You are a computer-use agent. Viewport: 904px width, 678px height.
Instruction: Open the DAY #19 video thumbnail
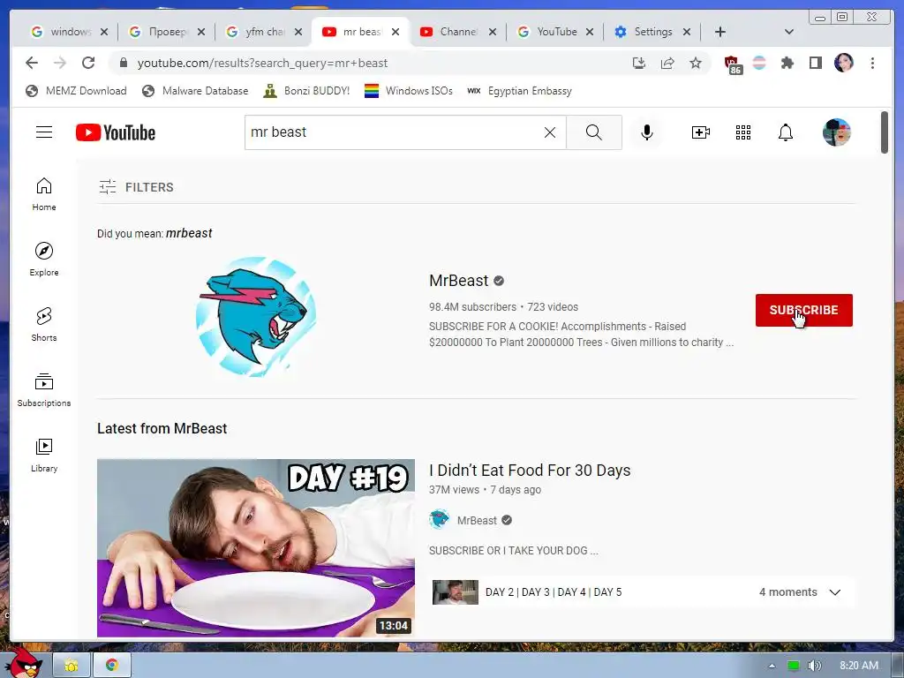(x=256, y=547)
